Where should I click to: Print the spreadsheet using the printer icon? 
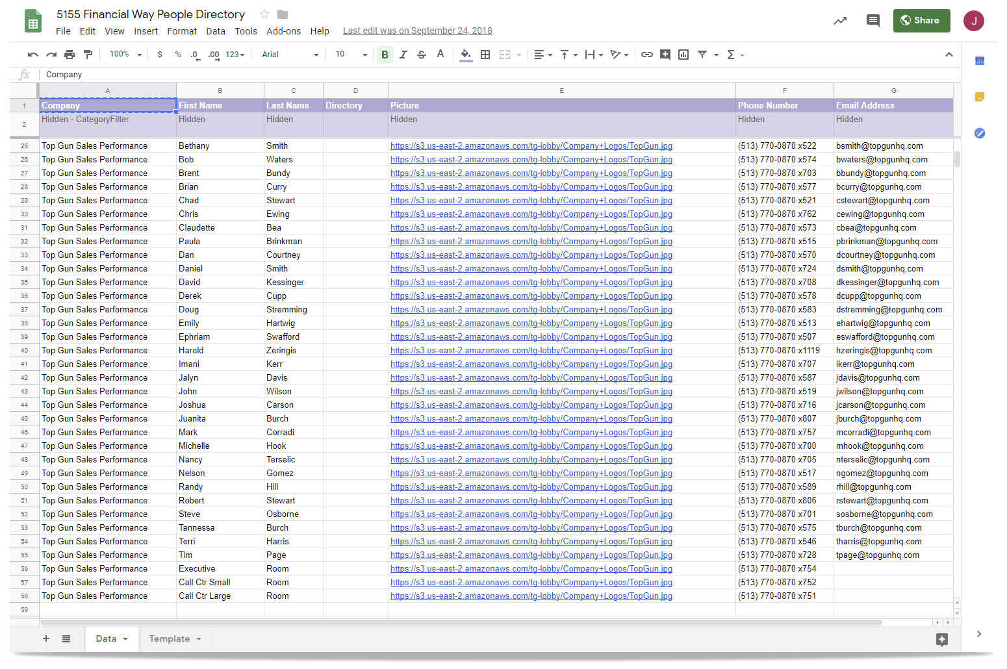[x=70, y=55]
